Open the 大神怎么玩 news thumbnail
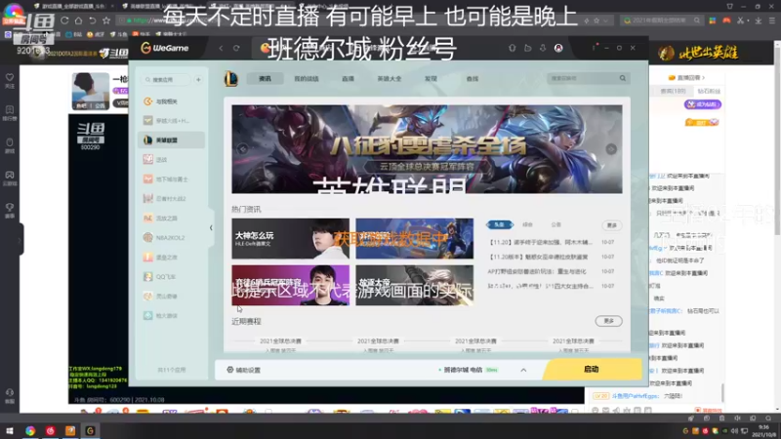This screenshot has width=781, height=439. pos(290,238)
